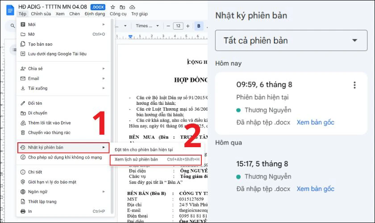
Task: Expand the Tải xuống submenu
Action: (63, 88)
